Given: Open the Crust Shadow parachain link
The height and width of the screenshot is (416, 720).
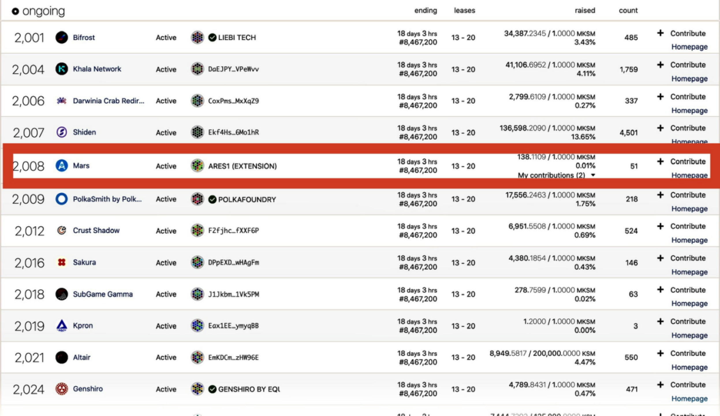Looking at the screenshot, I should 96,231.
